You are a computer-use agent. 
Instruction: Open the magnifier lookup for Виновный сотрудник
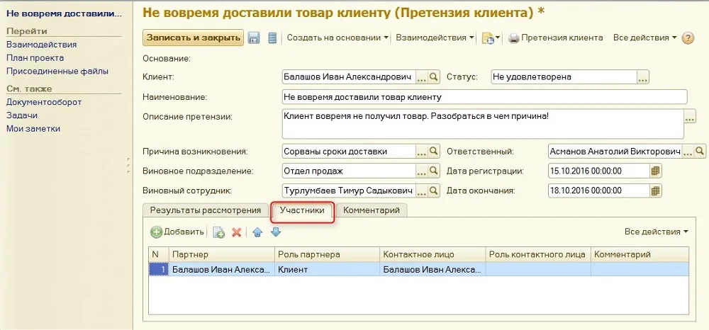[434, 191]
